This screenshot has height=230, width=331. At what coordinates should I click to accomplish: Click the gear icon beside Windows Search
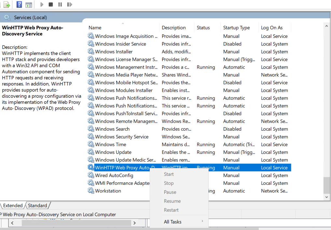[91, 129]
